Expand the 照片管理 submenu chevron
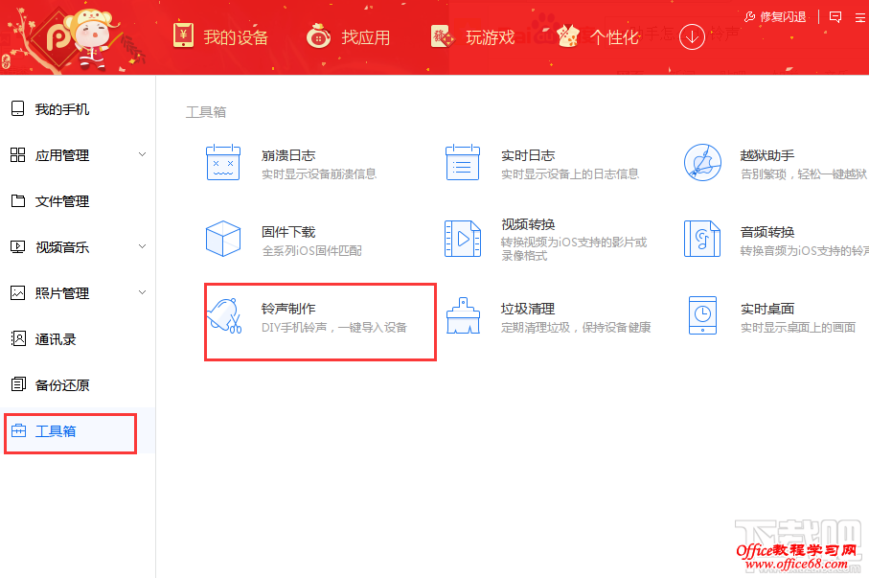 click(143, 293)
